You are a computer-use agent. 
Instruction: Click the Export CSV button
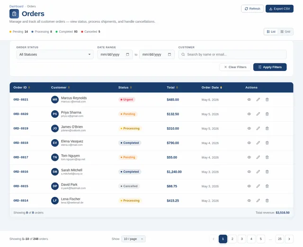tap(279, 9)
